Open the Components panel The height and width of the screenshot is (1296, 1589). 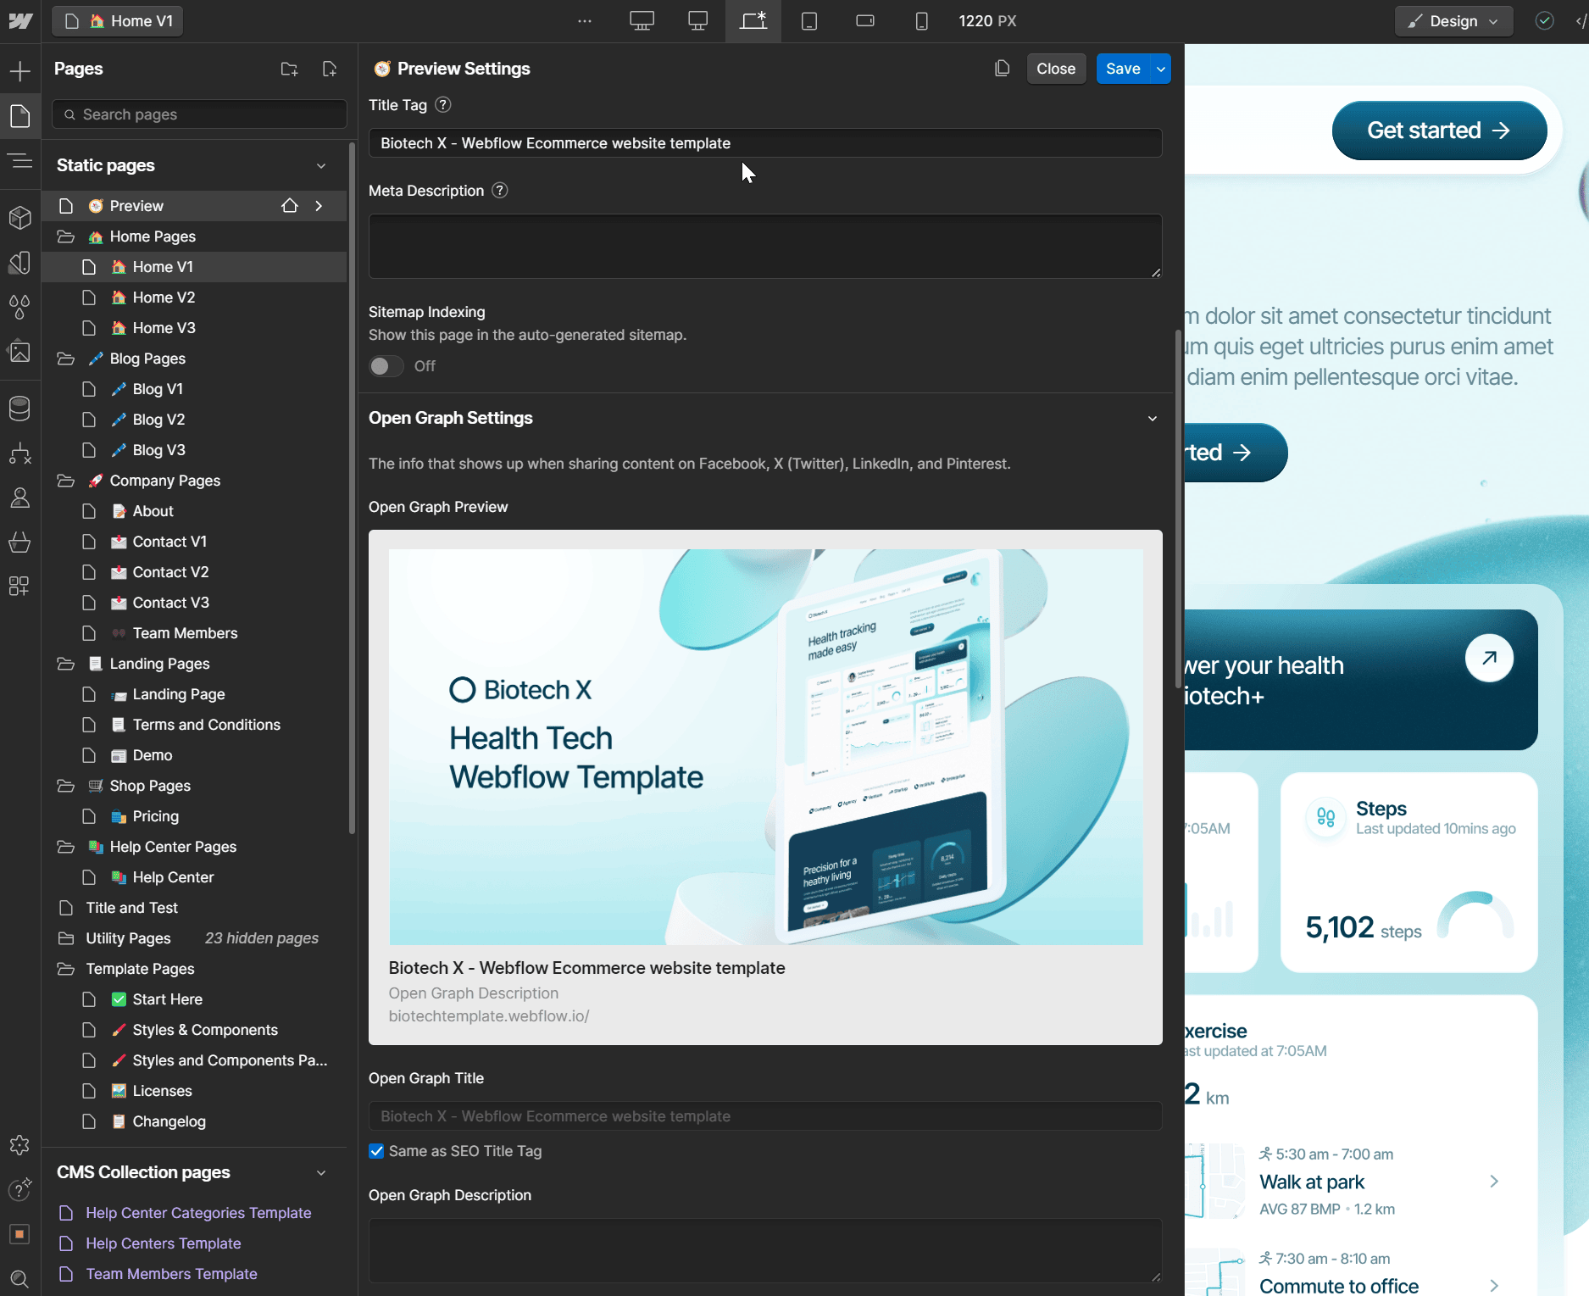pyautogui.click(x=20, y=218)
